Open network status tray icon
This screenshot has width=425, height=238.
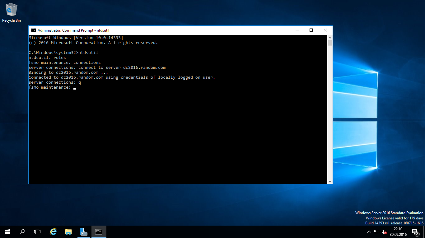(377, 232)
